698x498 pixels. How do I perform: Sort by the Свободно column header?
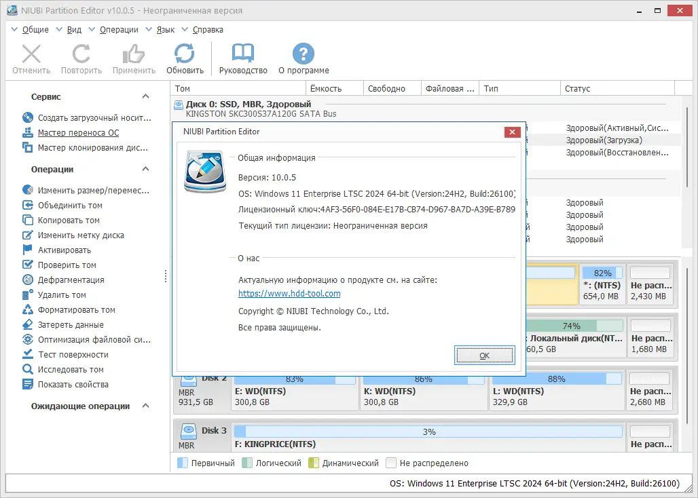click(x=392, y=88)
